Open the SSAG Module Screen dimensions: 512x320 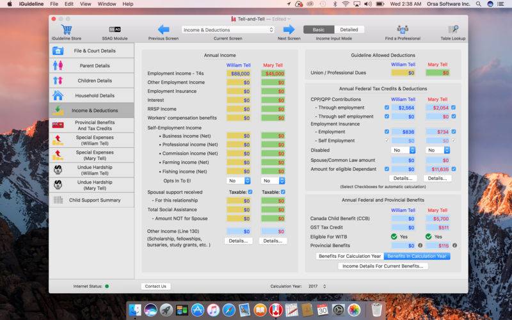115,29
